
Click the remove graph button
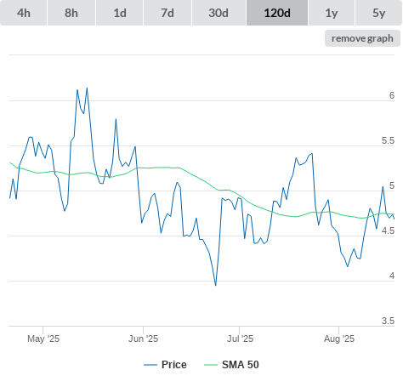(x=362, y=38)
